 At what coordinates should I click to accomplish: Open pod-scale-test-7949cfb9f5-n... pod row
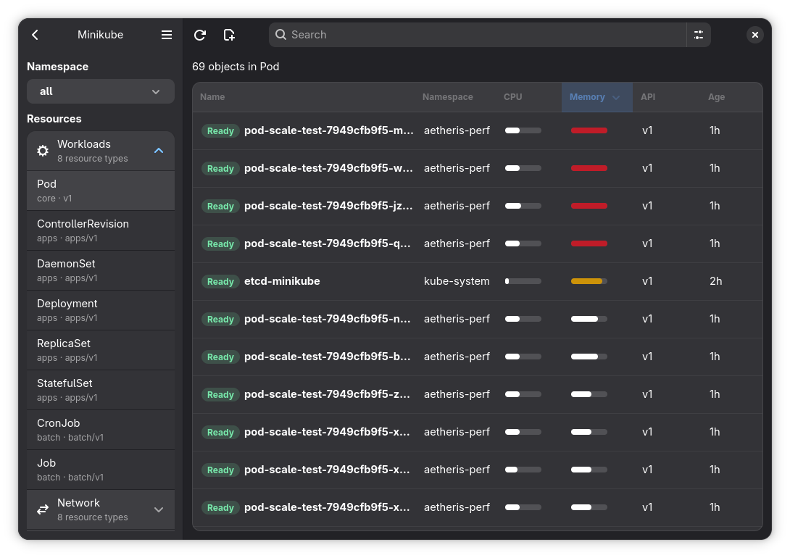pos(477,319)
